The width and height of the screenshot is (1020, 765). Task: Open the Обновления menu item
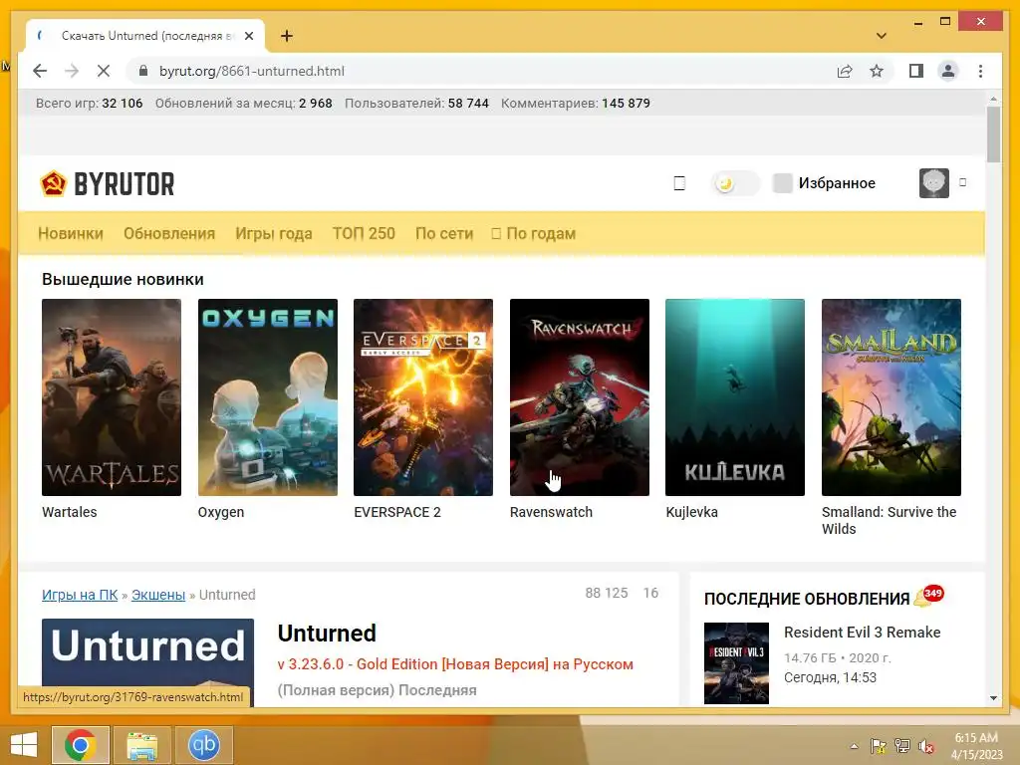pos(169,233)
